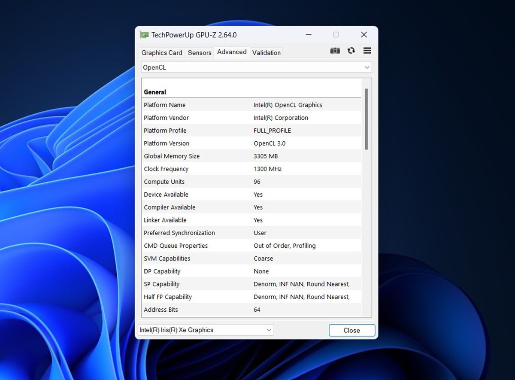Select the DP Capability label

(162, 271)
